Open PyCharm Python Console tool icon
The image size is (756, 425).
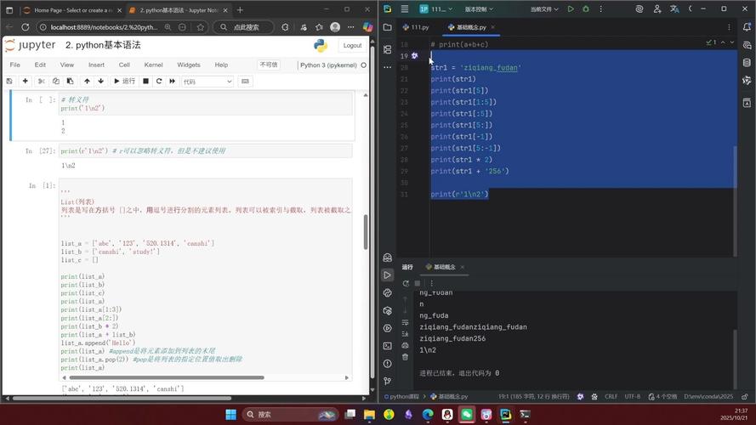387,293
